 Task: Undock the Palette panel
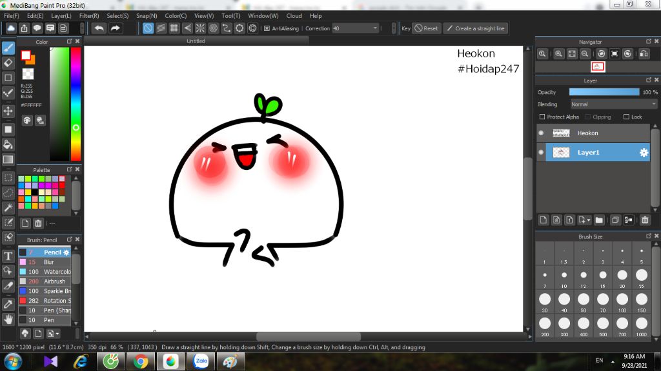(70, 169)
